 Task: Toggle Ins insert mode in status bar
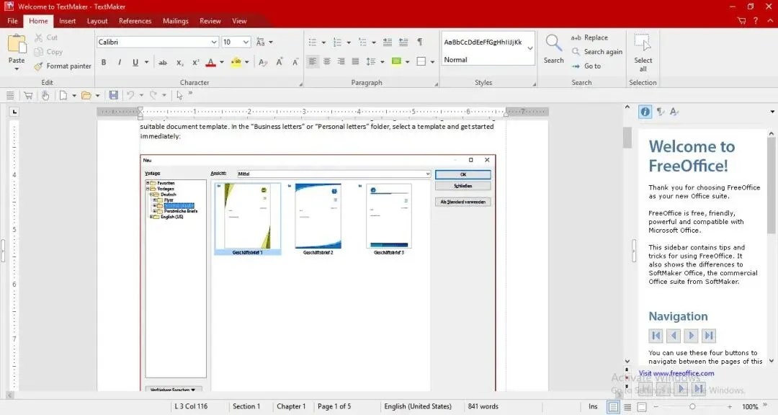click(x=593, y=406)
